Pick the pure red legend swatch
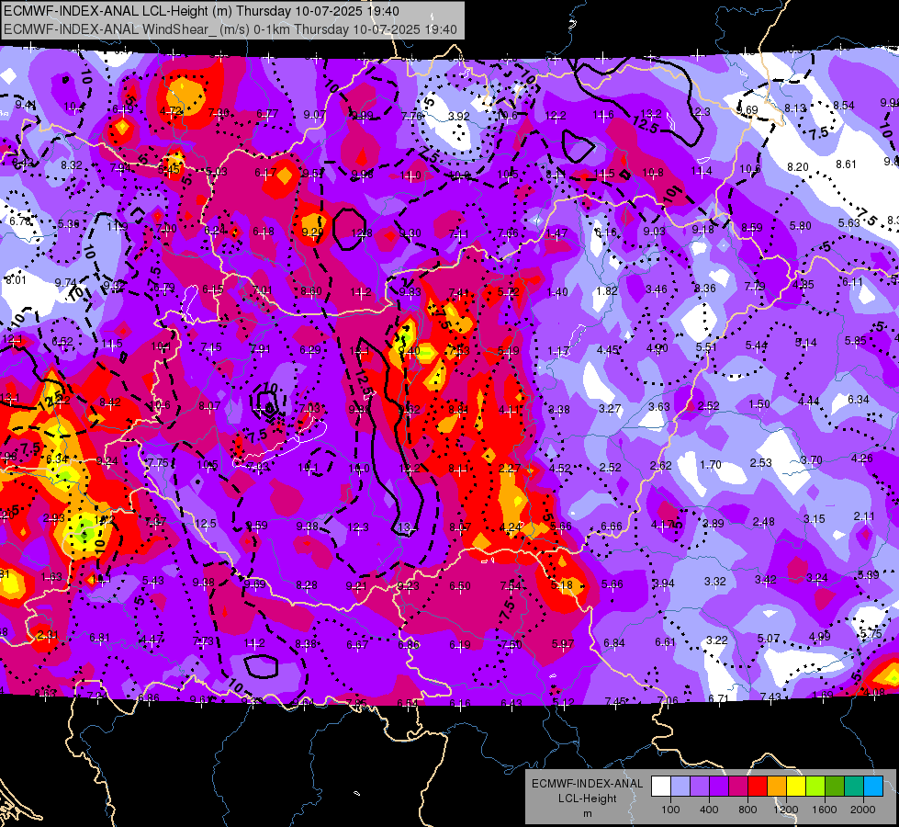The width and height of the screenshot is (899, 827). point(758,786)
